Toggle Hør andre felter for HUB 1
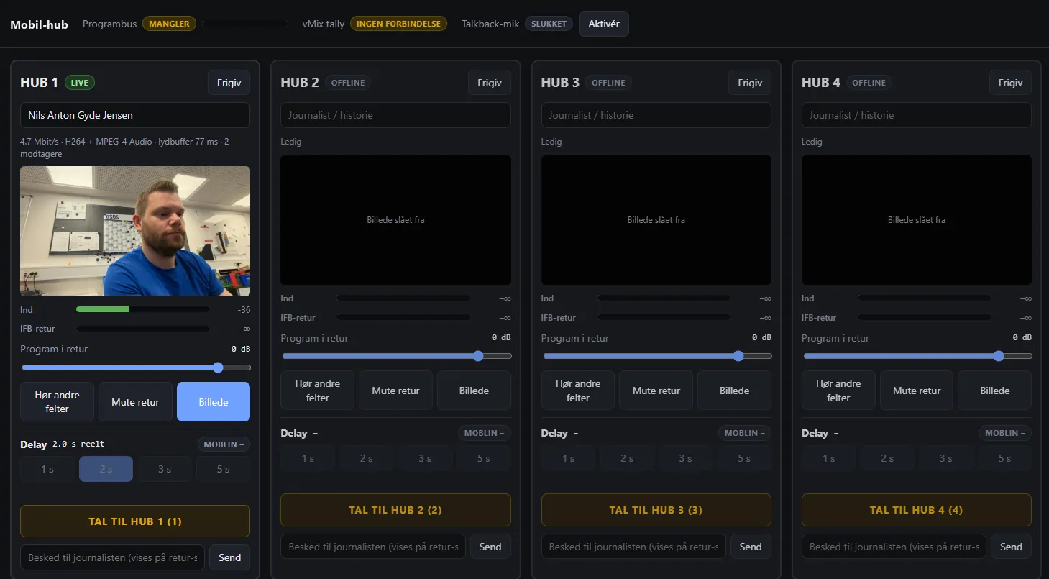The width and height of the screenshot is (1049, 579). 58,401
